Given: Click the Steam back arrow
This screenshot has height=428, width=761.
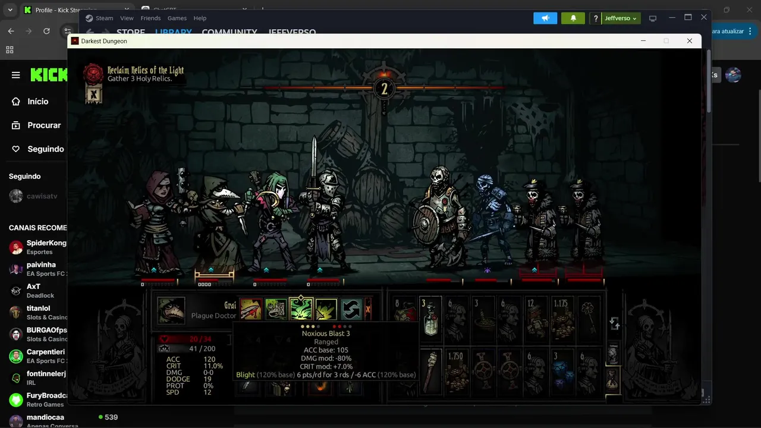Looking at the screenshot, I should click(x=90, y=32).
